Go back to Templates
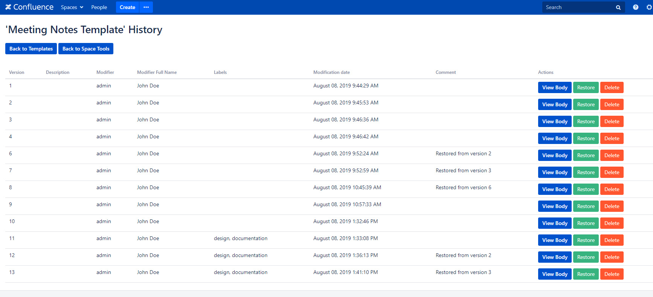Viewport: 653px width, 297px height. tap(31, 49)
